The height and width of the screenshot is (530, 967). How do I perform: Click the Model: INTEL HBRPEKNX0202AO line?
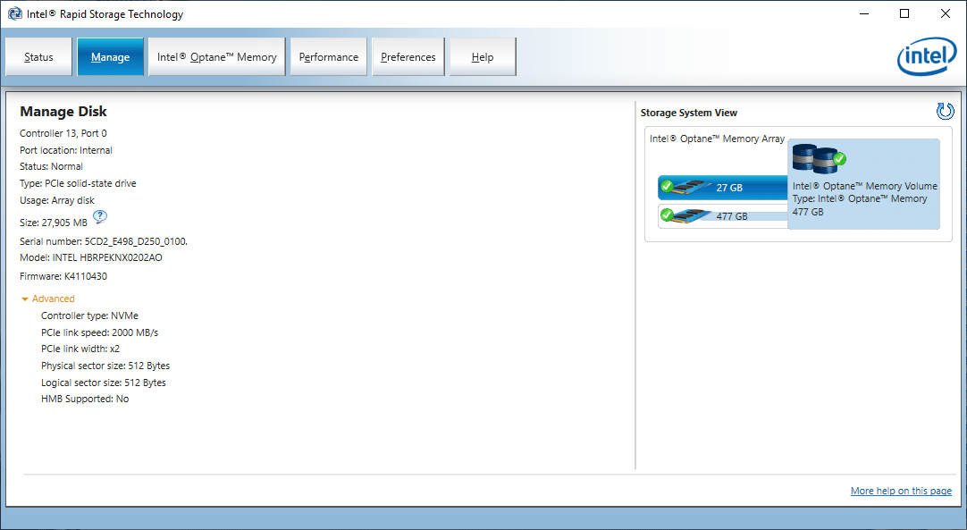(x=91, y=257)
